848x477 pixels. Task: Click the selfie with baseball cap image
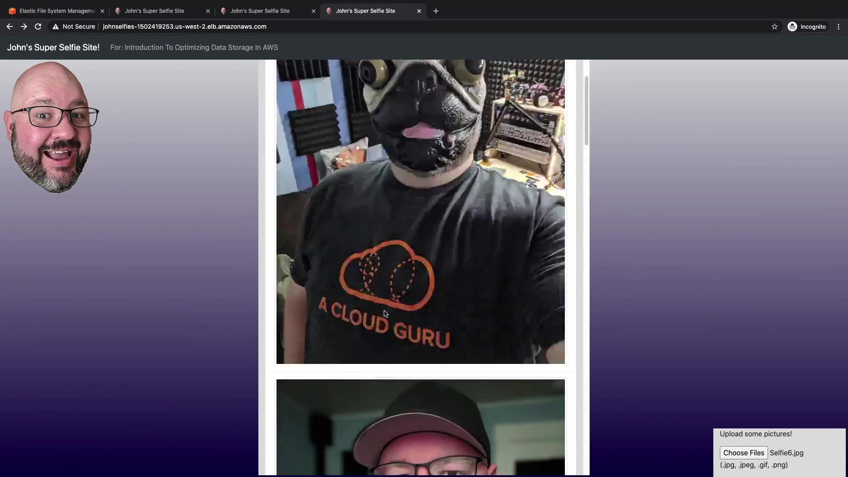(420, 426)
